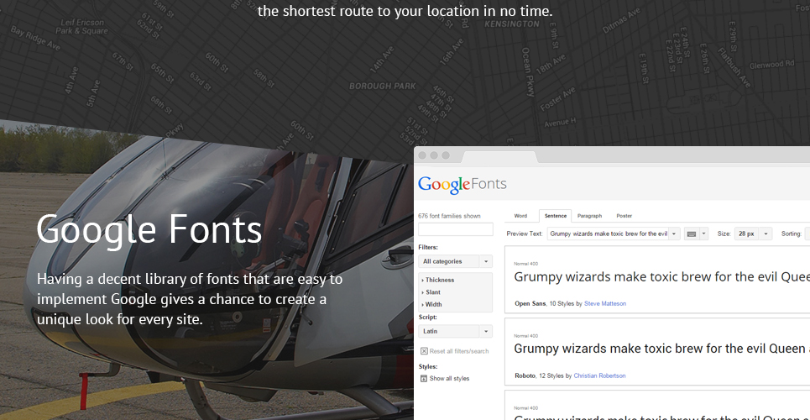This screenshot has height=420, width=810.
Task: Select the Sentence tab
Action: coord(556,216)
